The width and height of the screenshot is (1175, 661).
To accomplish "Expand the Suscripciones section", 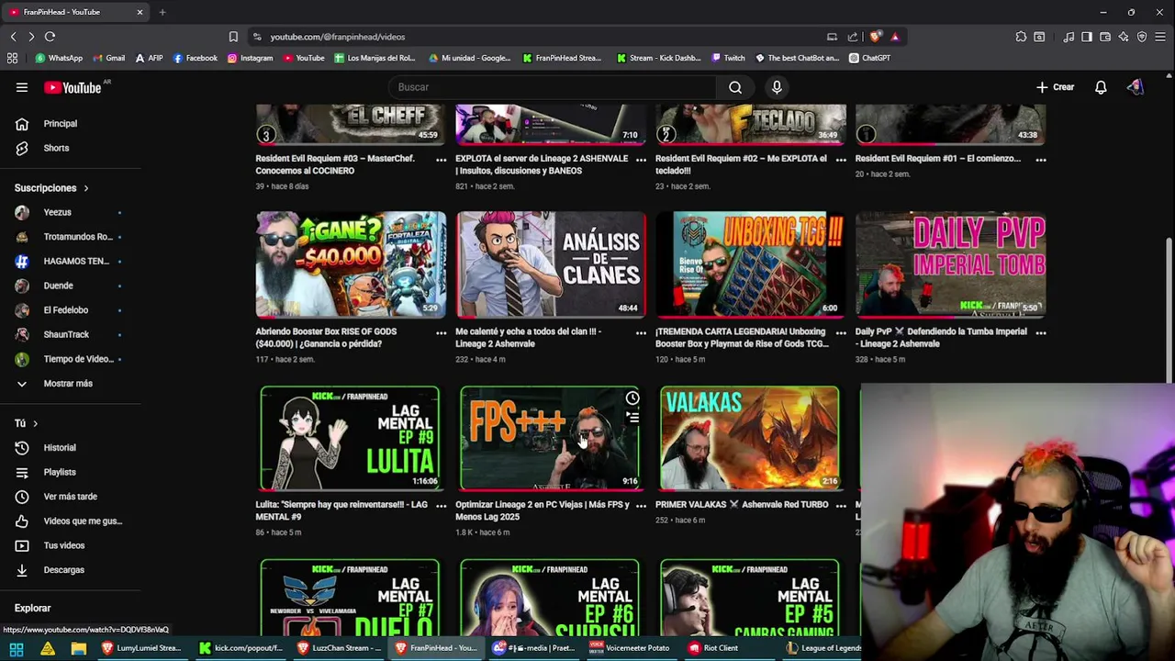I will coord(51,188).
